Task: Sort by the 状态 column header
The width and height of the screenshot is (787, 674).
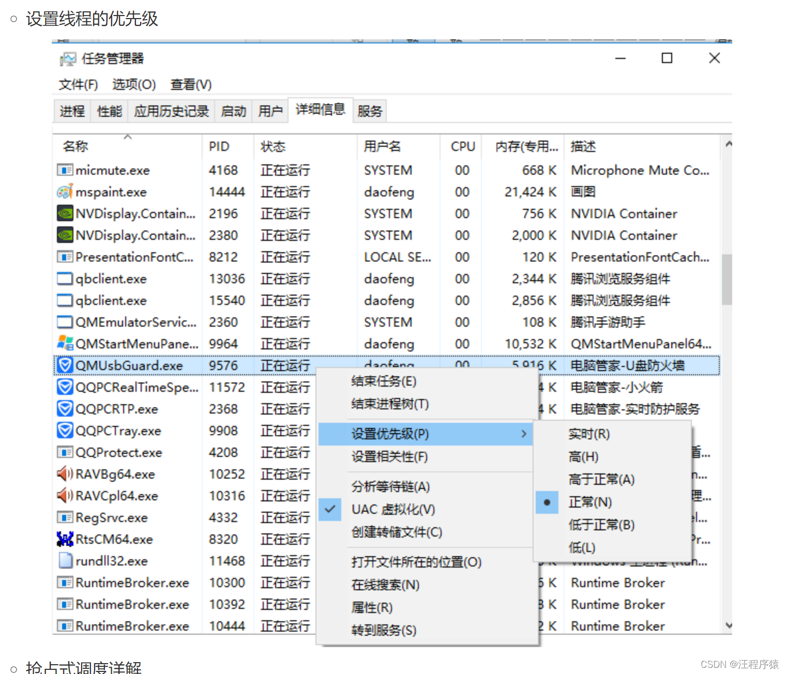Action: 305,146
